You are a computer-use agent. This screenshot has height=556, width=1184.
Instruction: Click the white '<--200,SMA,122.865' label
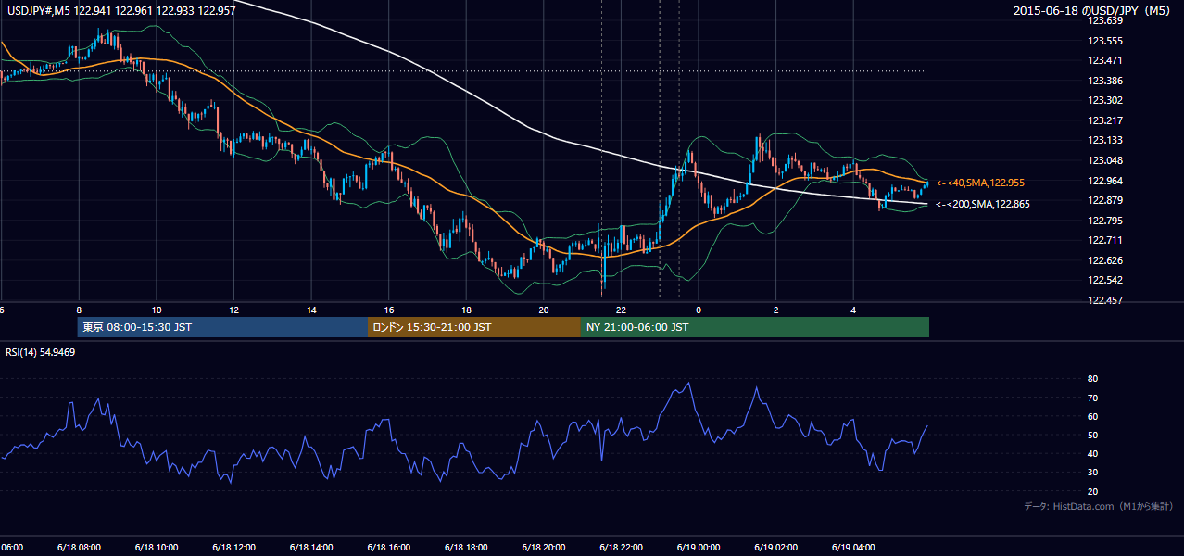pos(981,204)
